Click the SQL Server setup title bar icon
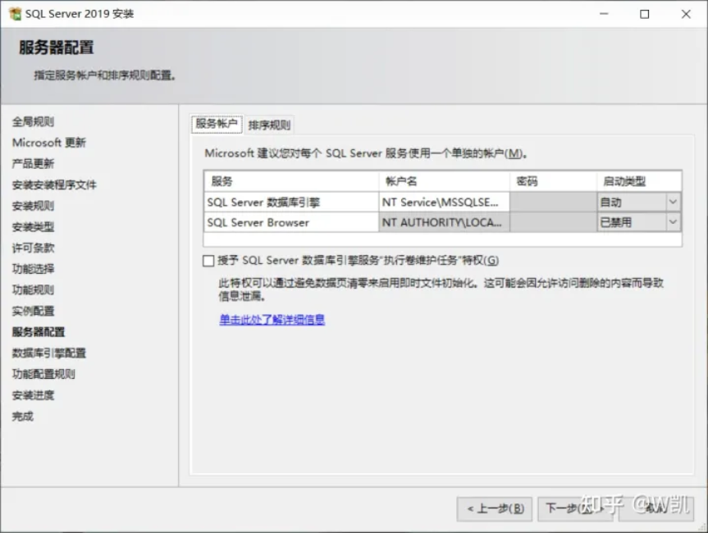Image resolution: width=708 pixels, height=533 pixels. point(15,14)
